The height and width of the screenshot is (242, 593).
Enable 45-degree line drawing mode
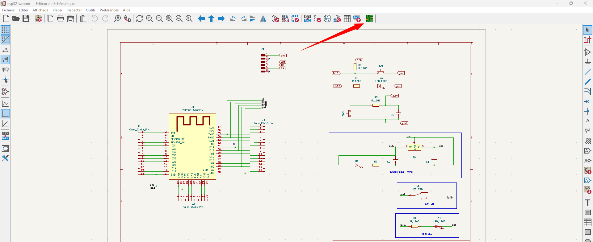coord(5,124)
